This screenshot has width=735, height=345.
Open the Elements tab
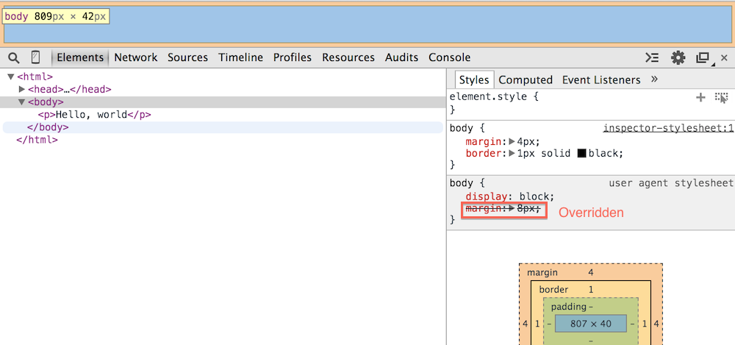pos(80,57)
